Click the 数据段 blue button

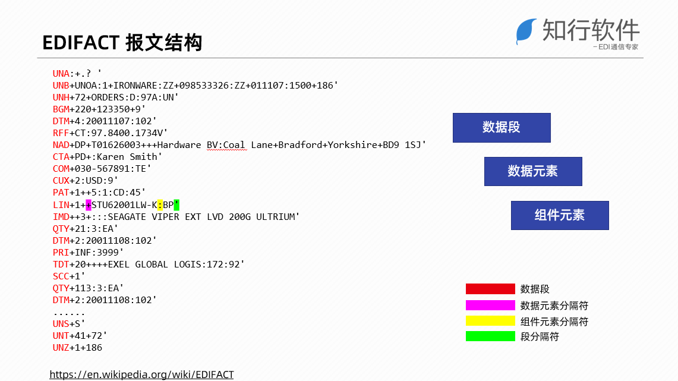tap(502, 127)
